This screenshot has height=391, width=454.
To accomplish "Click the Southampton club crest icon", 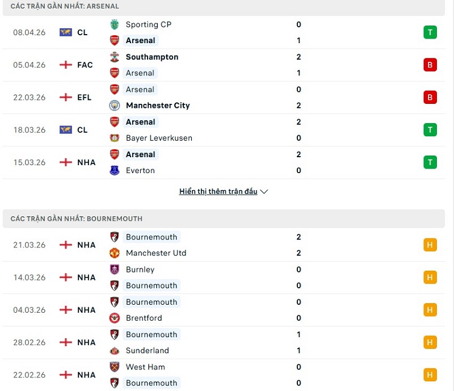I will [115, 57].
